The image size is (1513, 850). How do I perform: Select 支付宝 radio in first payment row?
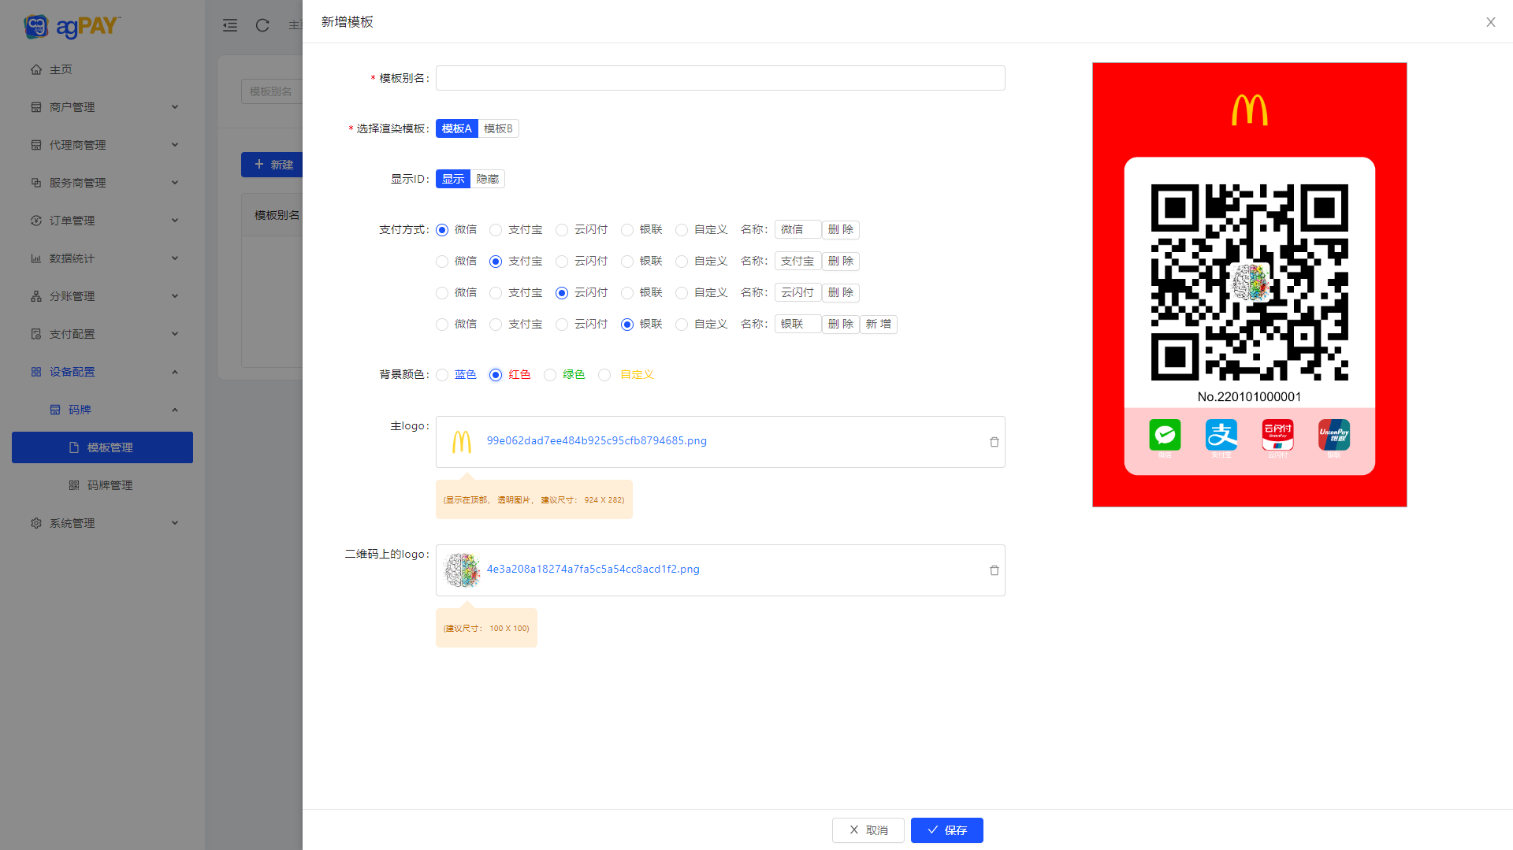pos(496,230)
